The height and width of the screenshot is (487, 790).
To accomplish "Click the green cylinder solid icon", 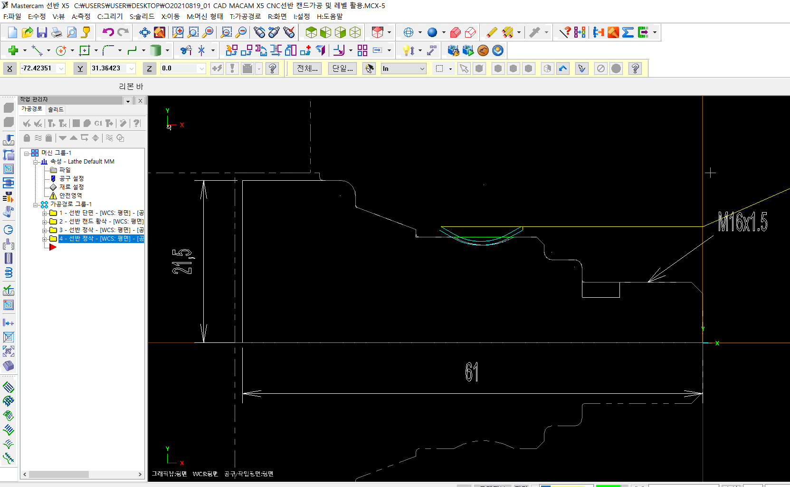I will click(x=155, y=50).
